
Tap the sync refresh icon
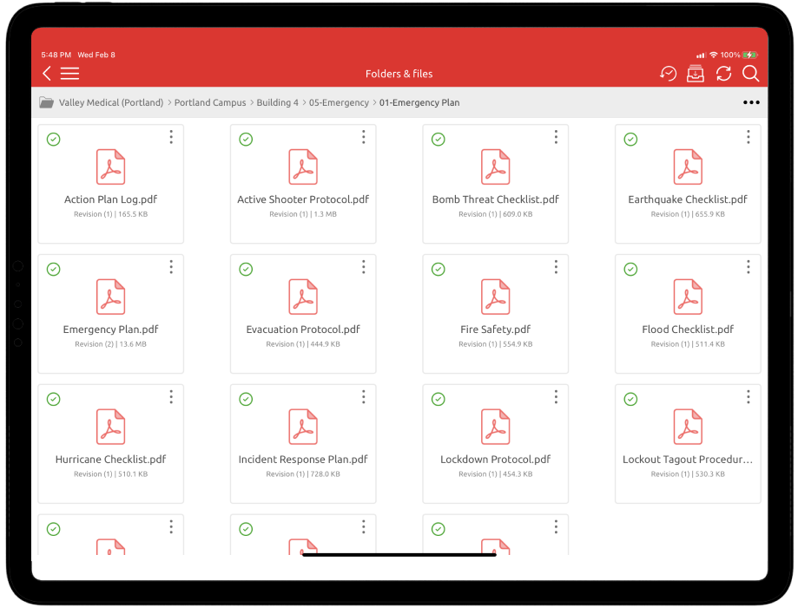(723, 74)
